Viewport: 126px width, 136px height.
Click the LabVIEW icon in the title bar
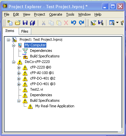tap(5, 6)
